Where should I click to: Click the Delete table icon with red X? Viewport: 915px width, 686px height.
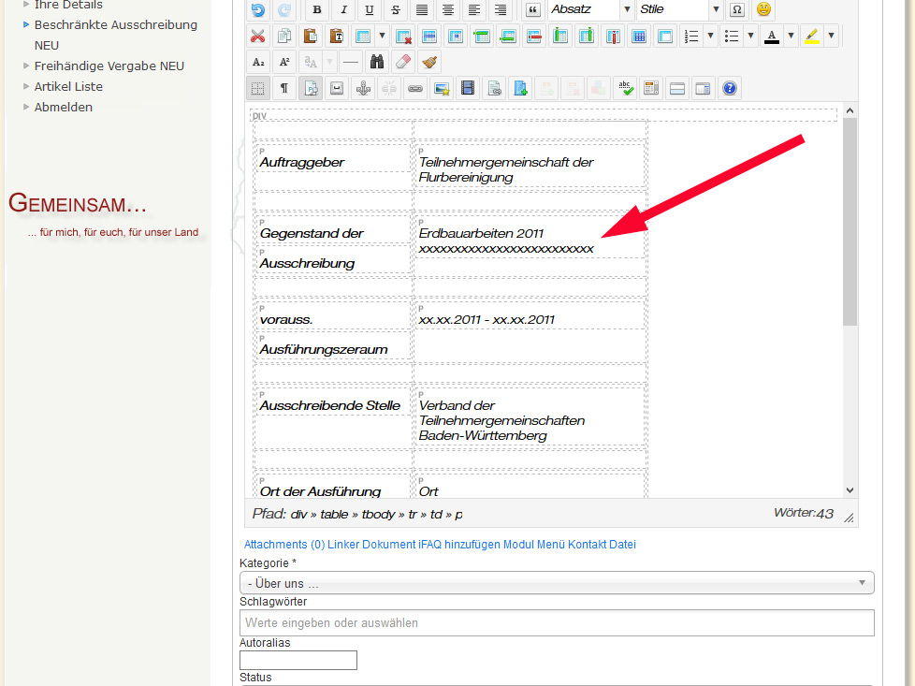tap(403, 36)
